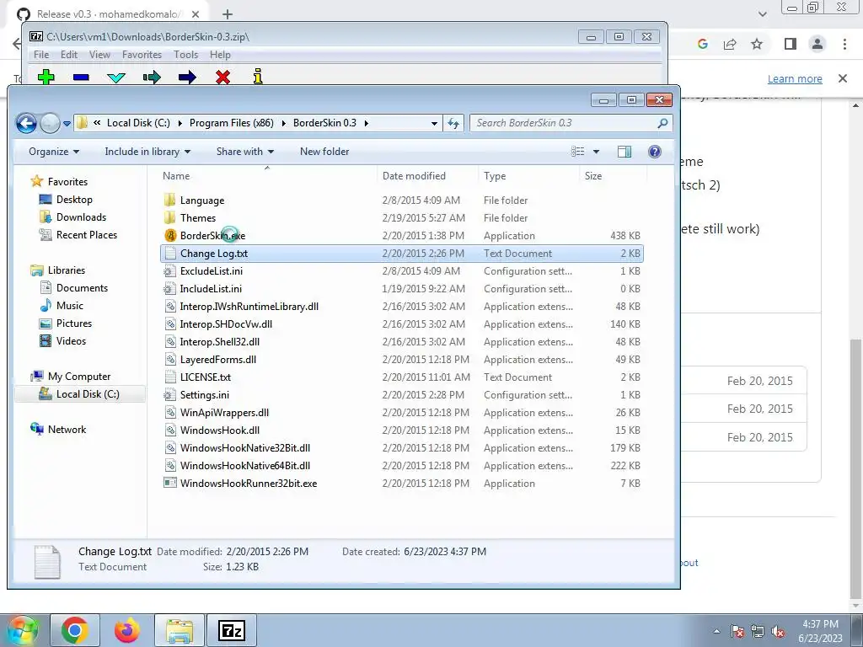Open the Windows Start button
This screenshot has height=647, width=863.
(x=22, y=630)
